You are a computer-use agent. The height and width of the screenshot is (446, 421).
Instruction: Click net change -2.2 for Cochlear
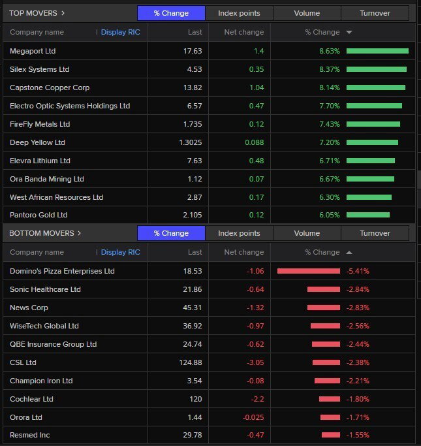(257, 399)
